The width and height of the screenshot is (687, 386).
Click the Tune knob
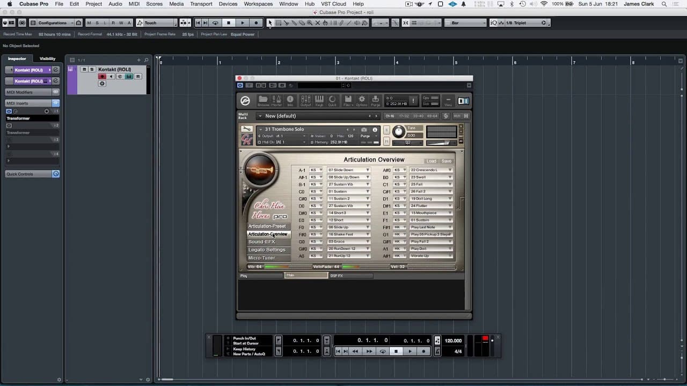pos(399,132)
